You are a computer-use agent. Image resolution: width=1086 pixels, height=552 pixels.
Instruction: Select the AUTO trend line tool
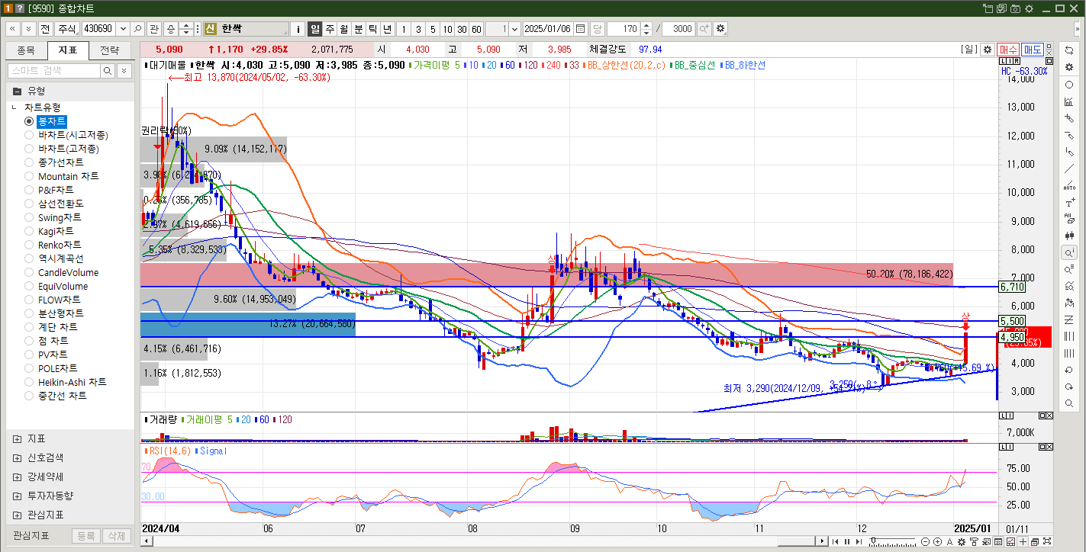[1069, 185]
